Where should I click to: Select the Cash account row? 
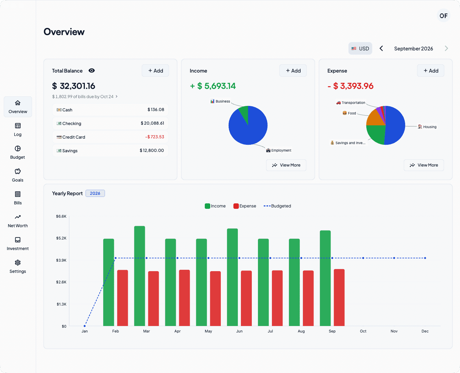(x=110, y=110)
